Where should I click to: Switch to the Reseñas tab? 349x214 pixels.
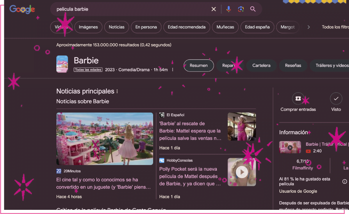click(293, 66)
